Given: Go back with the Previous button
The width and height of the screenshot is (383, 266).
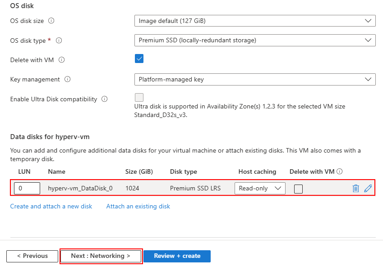Looking at the screenshot, I should coord(32,256).
